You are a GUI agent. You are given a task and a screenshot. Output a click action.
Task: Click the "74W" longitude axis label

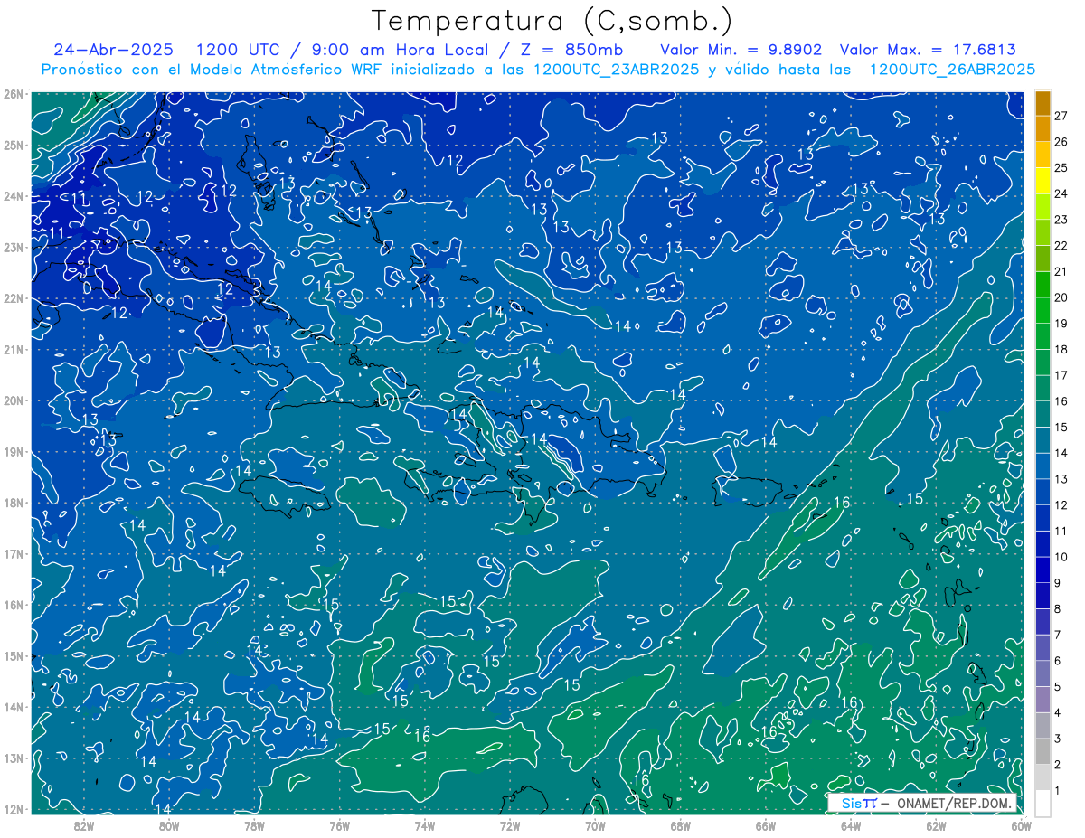coord(425,825)
